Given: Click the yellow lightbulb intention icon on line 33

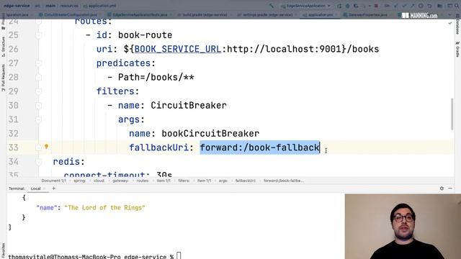Looking at the screenshot, I should click(46, 146).
